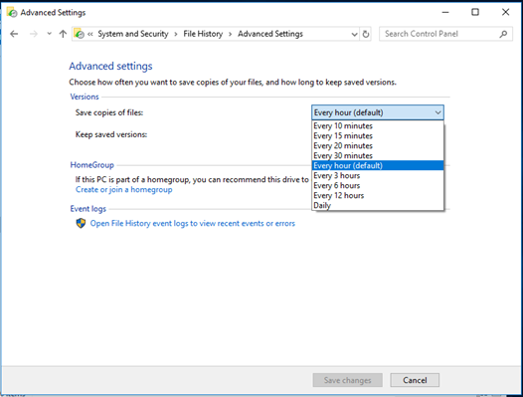The width and height of the screenshot is (523, 397).
Task: Collapse the Save copies of files combo box
Action: (378, 112)
